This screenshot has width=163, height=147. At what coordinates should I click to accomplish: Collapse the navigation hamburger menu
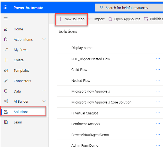[6, 19]
